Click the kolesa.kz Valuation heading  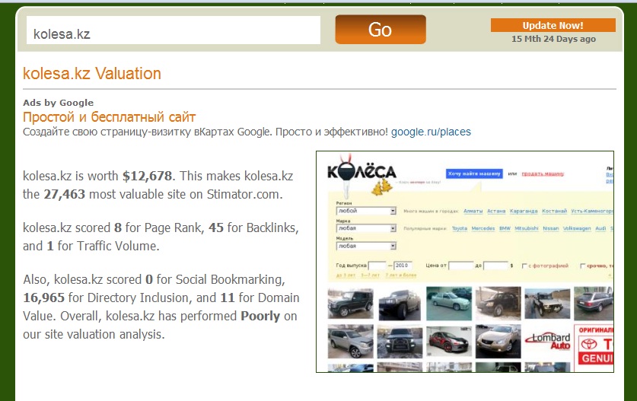click(x=92, y=74)
